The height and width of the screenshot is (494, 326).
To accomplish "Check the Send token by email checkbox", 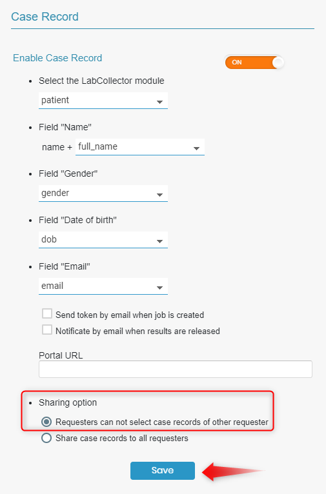I will coord(47,314).
